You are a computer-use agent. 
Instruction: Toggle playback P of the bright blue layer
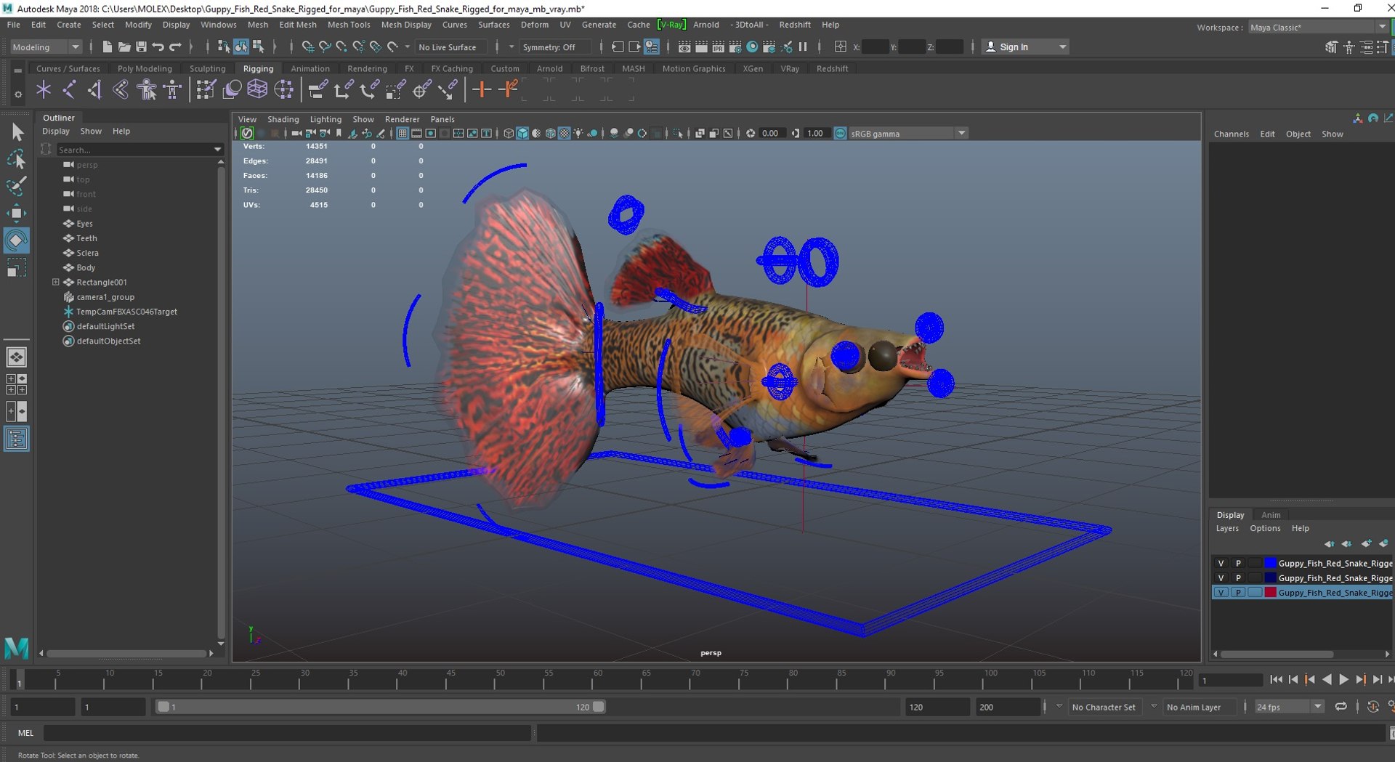coord(1238,563)
